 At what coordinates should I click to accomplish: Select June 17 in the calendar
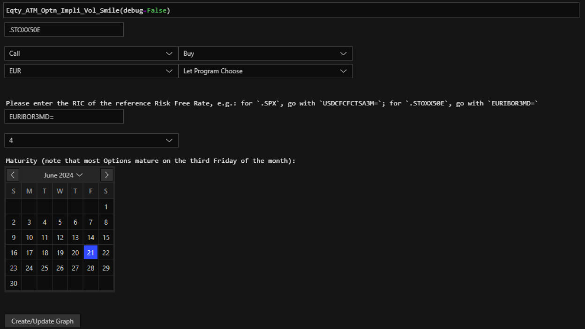[29, 253]
